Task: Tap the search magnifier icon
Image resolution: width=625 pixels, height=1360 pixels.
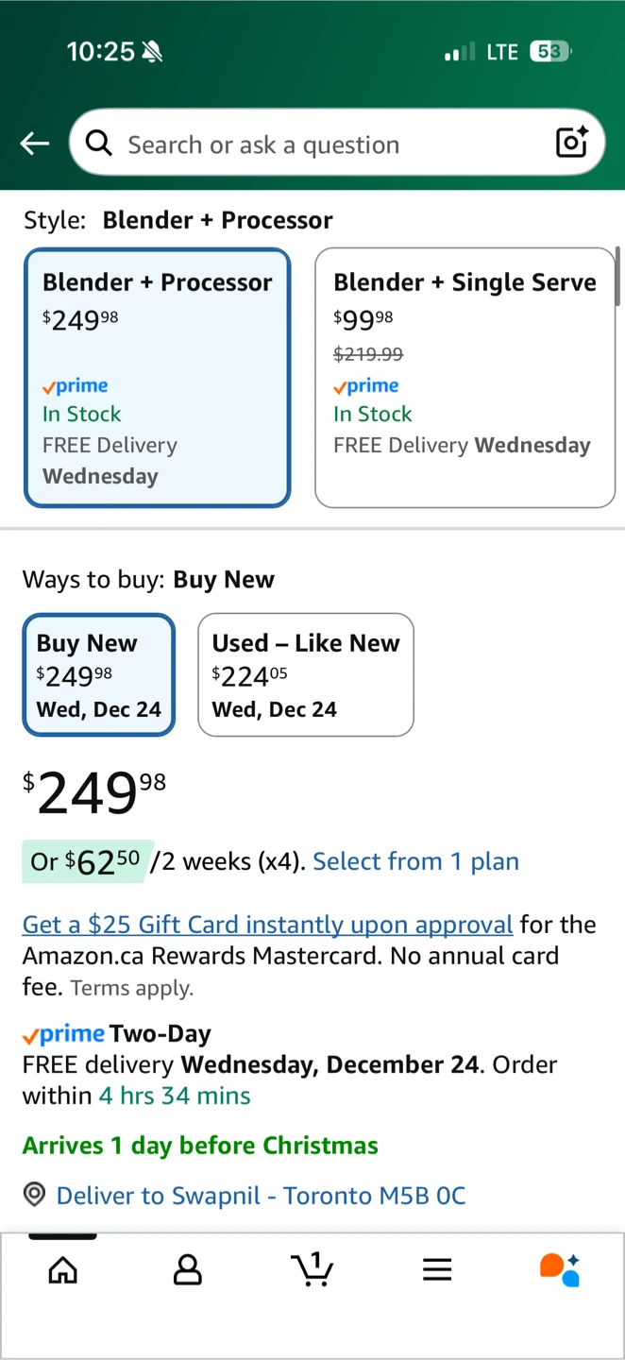Action: [99, 144]
